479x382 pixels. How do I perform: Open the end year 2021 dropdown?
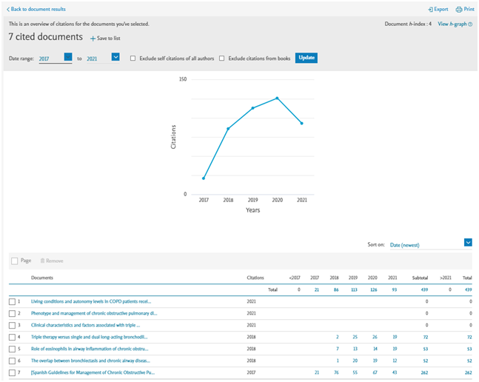pyautogui.click(x=115, y=57)
